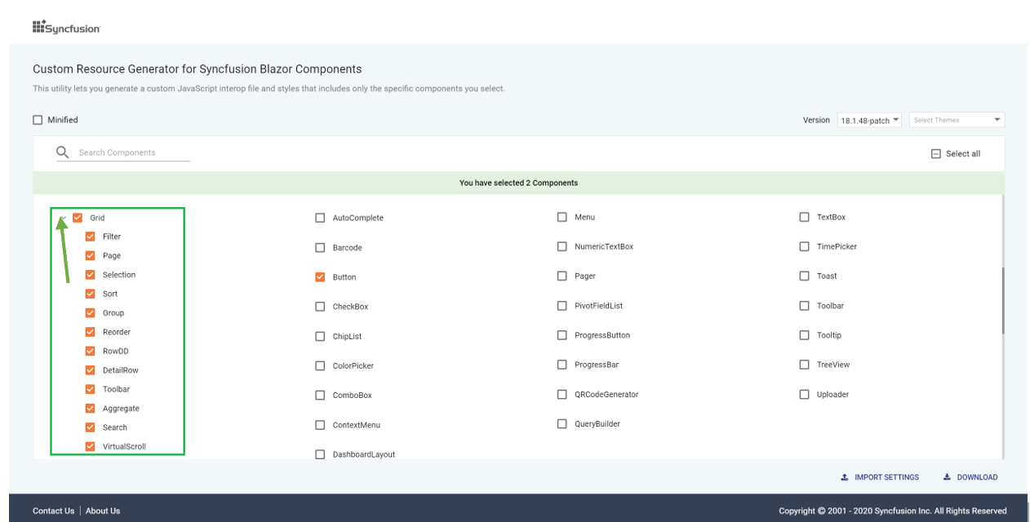
Task: Uncheck the Button component
Action: 320,277
